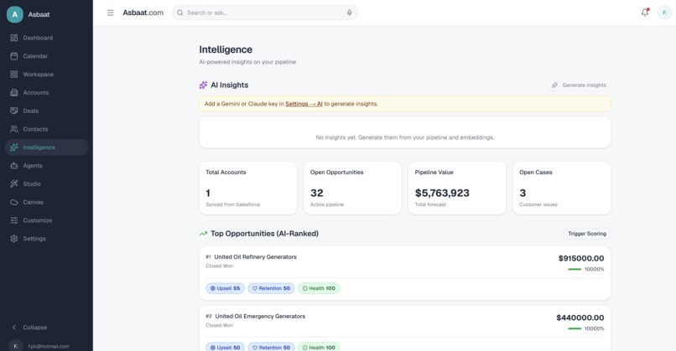The width and height of the screenshot is (676, 351).
Task: Click the Accounts building icon
Action: 14,93
